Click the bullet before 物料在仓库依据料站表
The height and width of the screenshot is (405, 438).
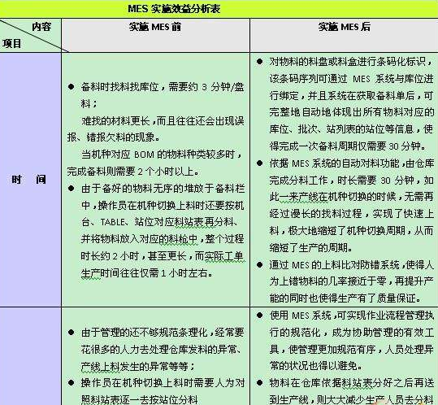pos(260,383)
